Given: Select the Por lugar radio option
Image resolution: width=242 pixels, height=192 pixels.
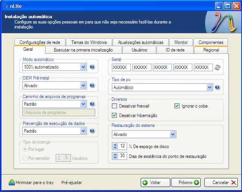Looking at the screenshot, I should [25, 149].
